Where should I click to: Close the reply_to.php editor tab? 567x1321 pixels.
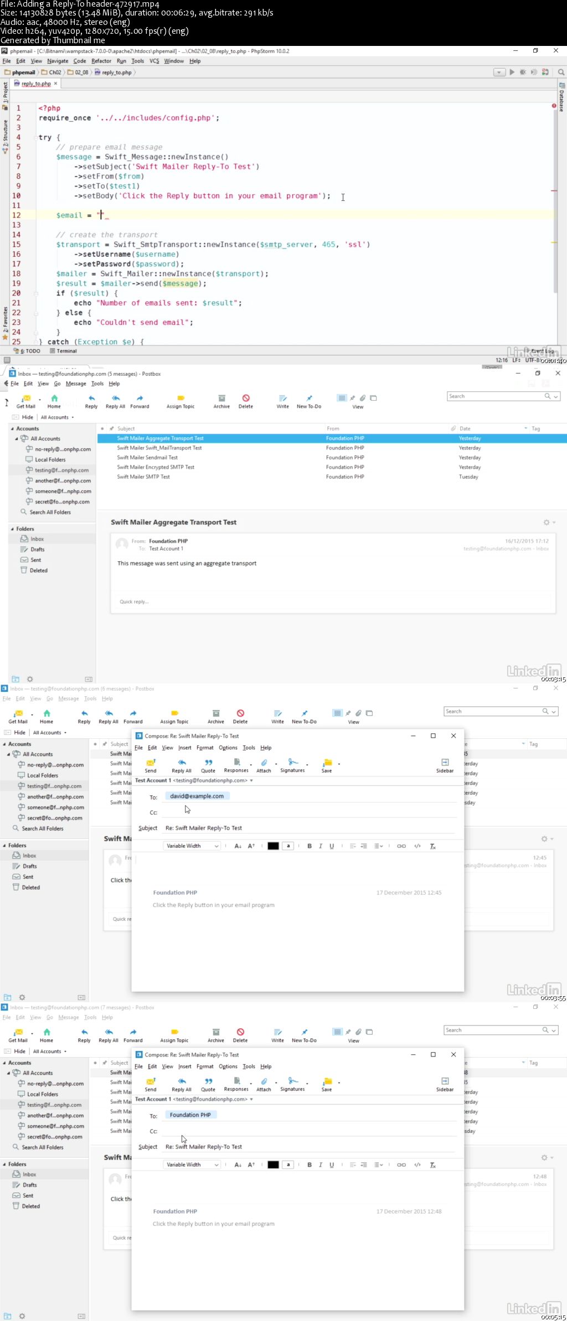coord(55,84)
